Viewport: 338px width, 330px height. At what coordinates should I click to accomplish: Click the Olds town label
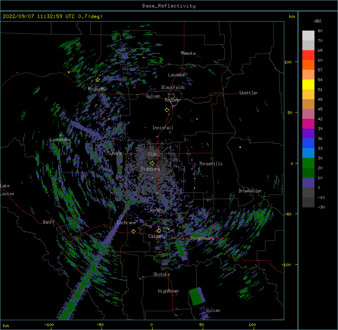pyautogui.click(x=152, y=155)
